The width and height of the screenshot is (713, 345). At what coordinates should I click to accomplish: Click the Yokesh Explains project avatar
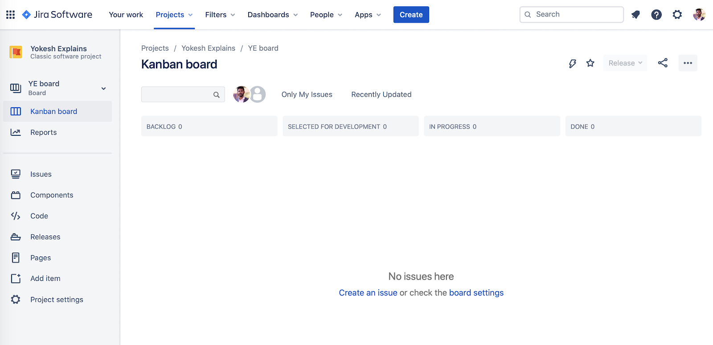16,52
